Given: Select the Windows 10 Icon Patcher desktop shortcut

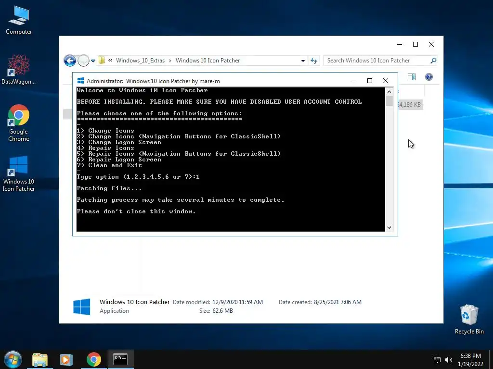Looking at the screenshot, I should 19,173.
